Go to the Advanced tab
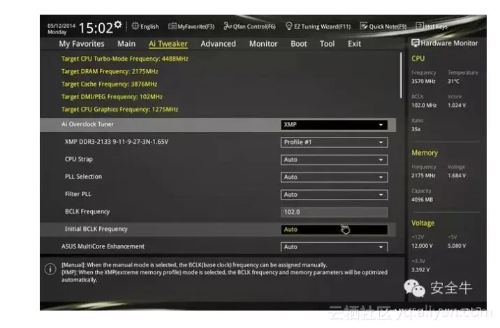 click(x=218, y=44)
